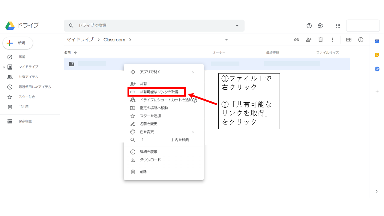Viewport: 384px width, 216px height.
Task: Open the Classroom folder dropdown arrow
Action: pyautogui.click(x=226, y=40)
